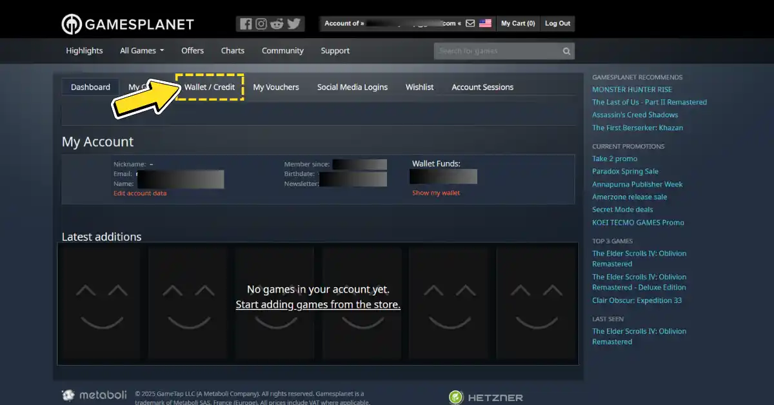Click the Facebook icon in header
This screenshot has width=774, height=405.
(246, 24)
